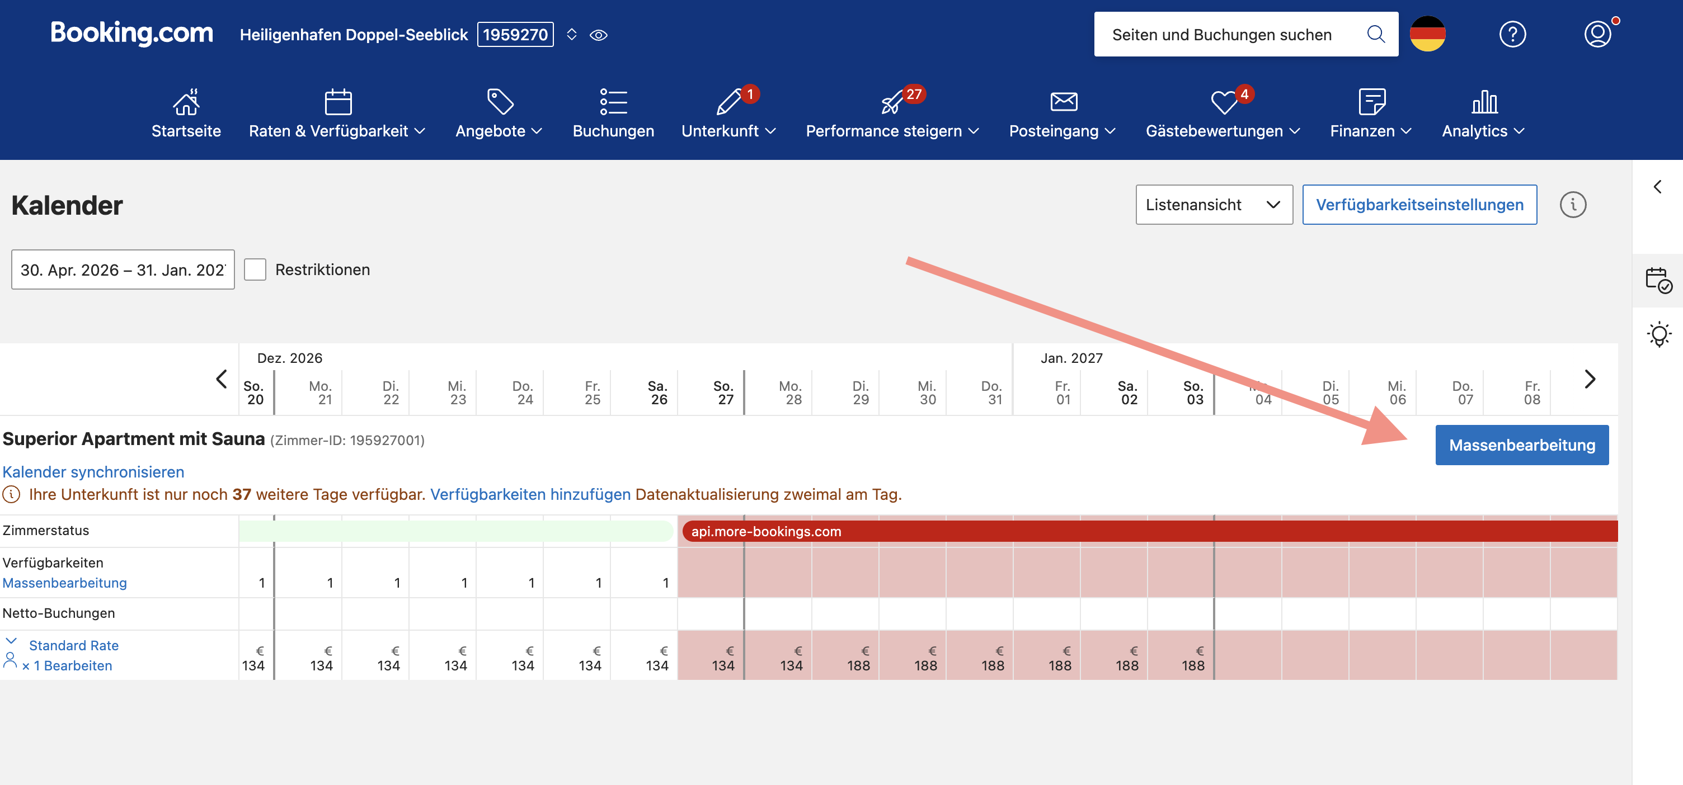The height and width of the screenshot is (785, 1683).
Task: Click the Analytics bar chart icon
Action: point(1484,101)
